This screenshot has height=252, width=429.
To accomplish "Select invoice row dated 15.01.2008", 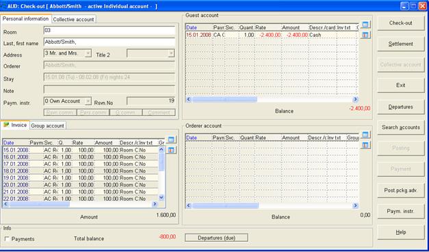I will coord(81,150).
